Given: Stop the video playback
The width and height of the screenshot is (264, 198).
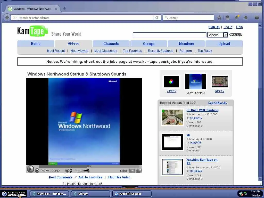Looking at the screenshot, I should point(37,171).
